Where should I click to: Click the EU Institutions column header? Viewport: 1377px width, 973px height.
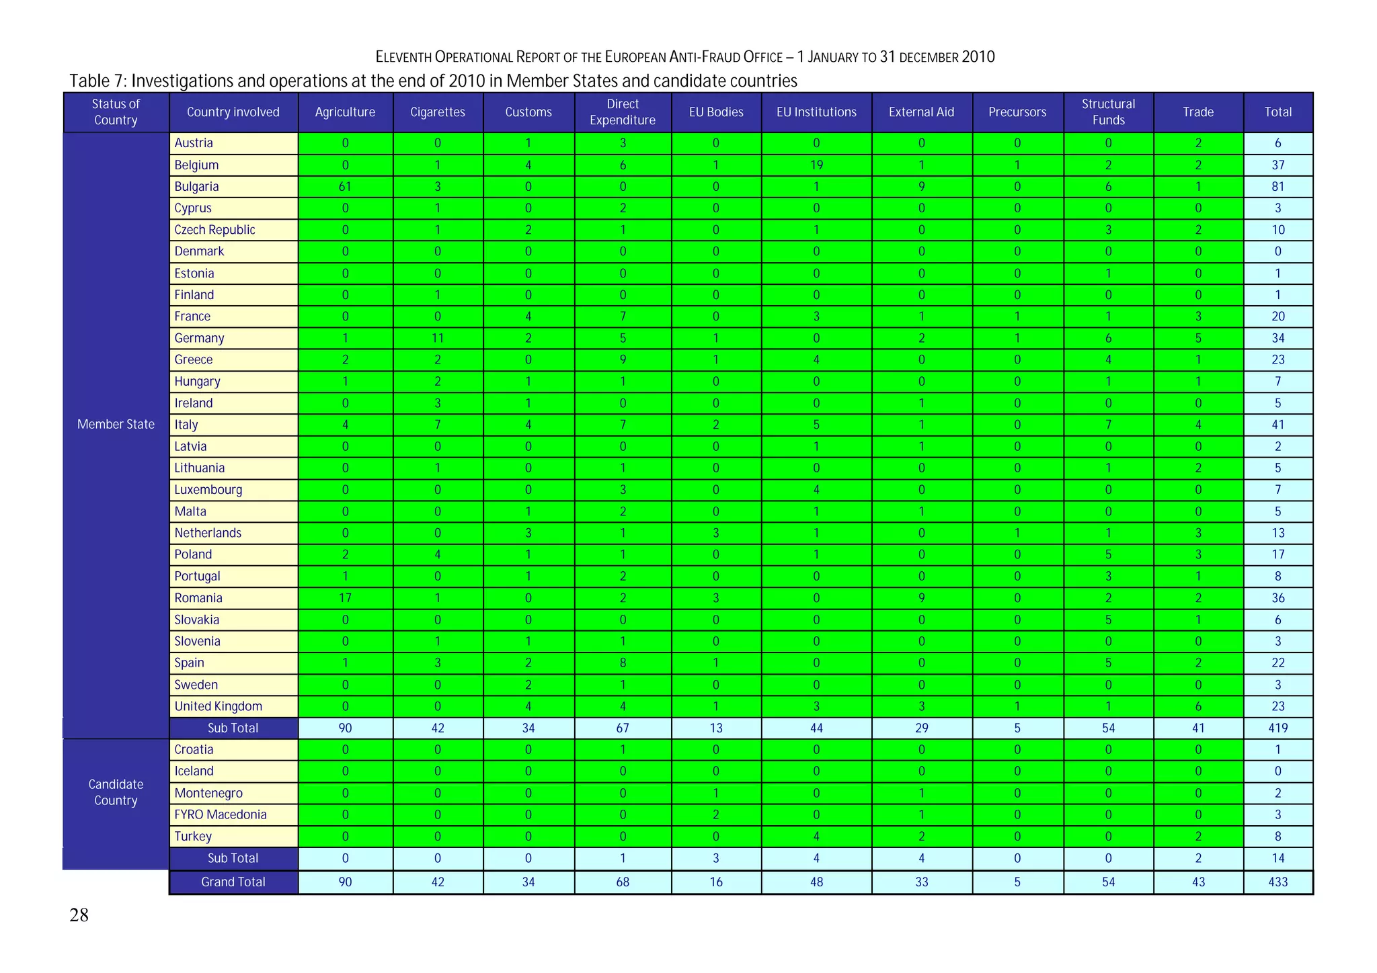(816, 112)
